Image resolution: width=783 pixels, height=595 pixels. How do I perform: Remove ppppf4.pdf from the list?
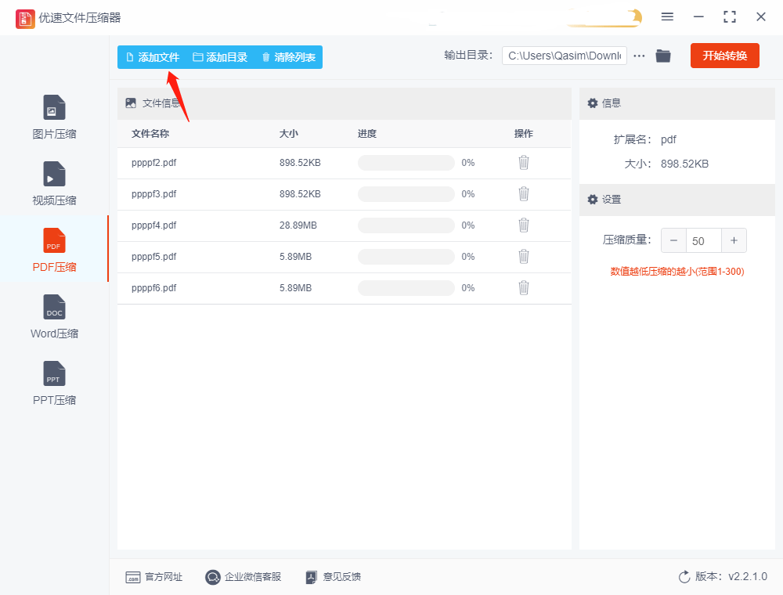click(523, 225)
